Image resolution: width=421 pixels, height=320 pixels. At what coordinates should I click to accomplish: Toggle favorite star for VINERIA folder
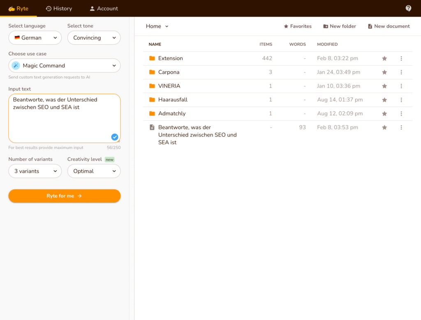pyautogui.click(x=384, y=86)
